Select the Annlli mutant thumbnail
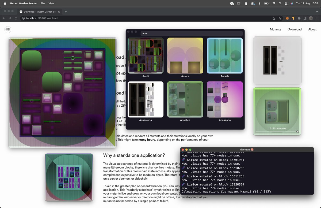The image size is (321, 208). pos(146,55)
